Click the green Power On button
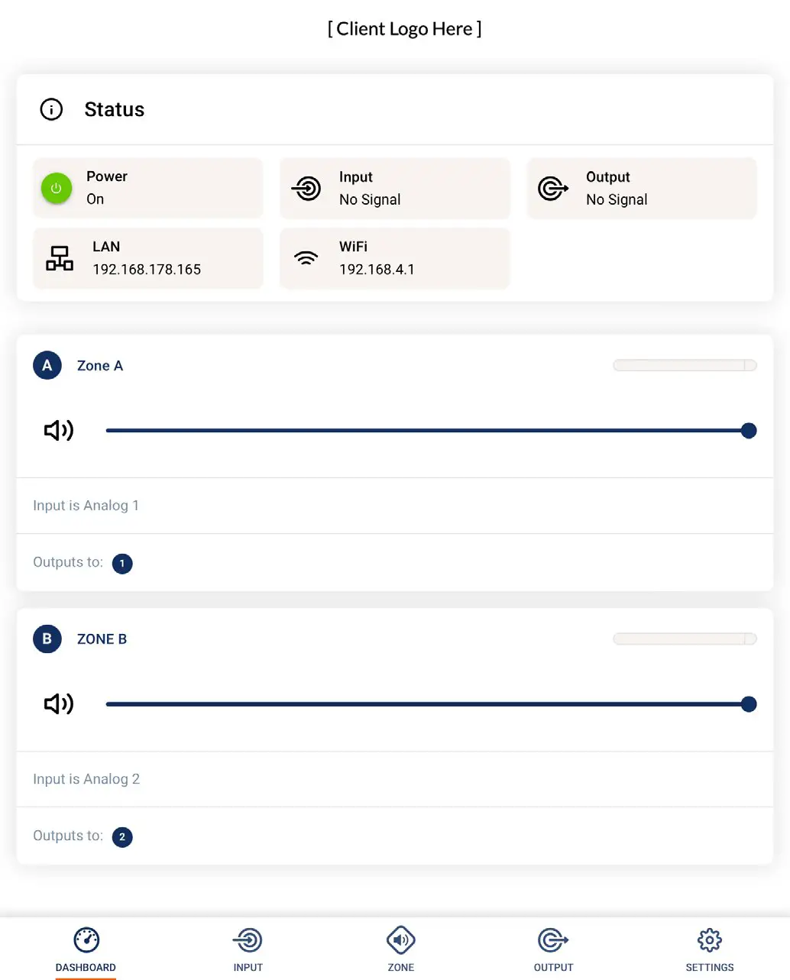The image size is (790, 980). pos(56,188)
